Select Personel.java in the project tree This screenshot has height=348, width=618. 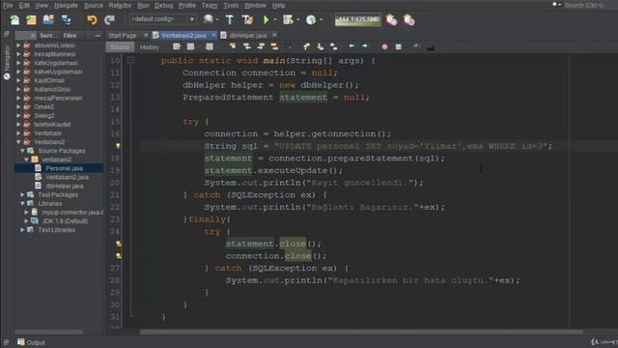[x=65, y=168]
